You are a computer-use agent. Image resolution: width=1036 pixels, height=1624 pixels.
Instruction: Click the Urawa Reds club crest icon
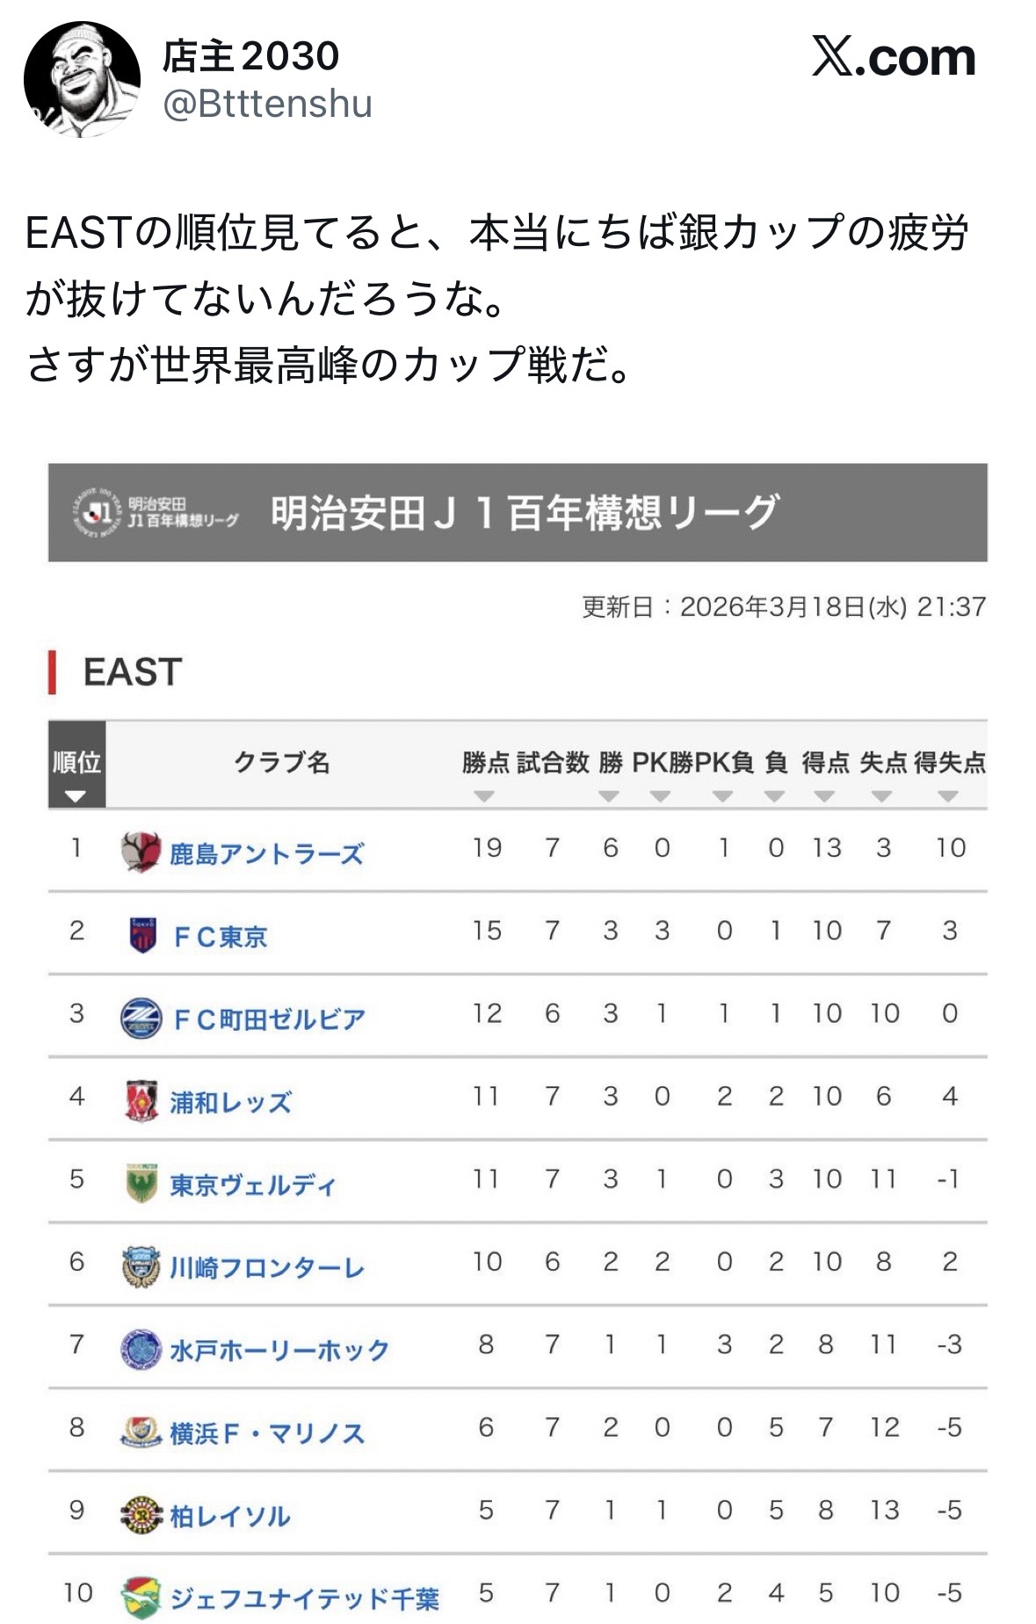[x=141, y=1100]
